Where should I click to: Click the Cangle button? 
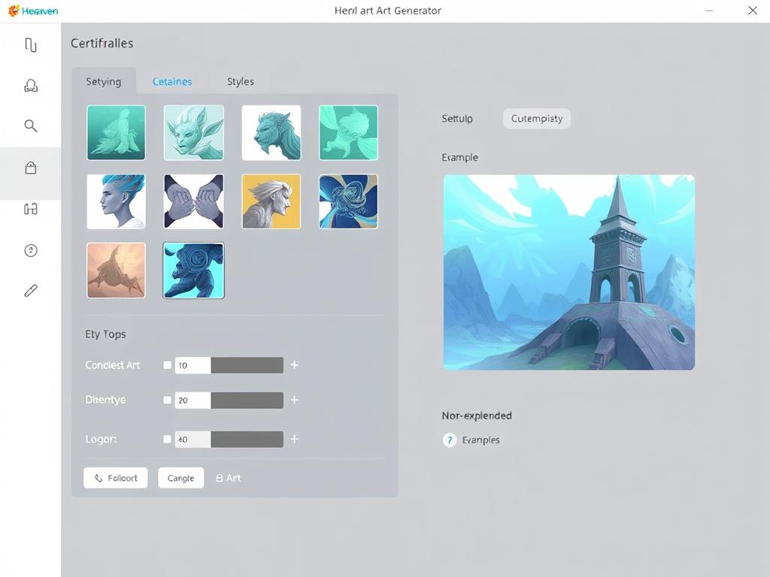tap(180, 478)
